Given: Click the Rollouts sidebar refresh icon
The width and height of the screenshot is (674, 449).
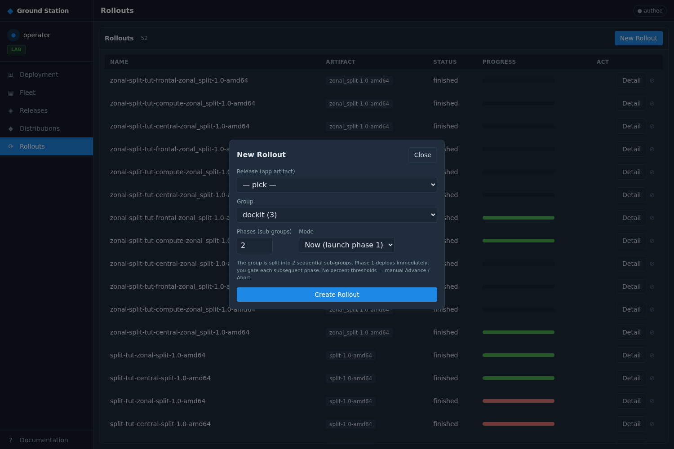Looking at the screenshot, I should [x=11, y=146].
